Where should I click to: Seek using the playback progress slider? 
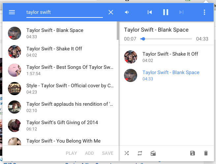coord(167,39)
